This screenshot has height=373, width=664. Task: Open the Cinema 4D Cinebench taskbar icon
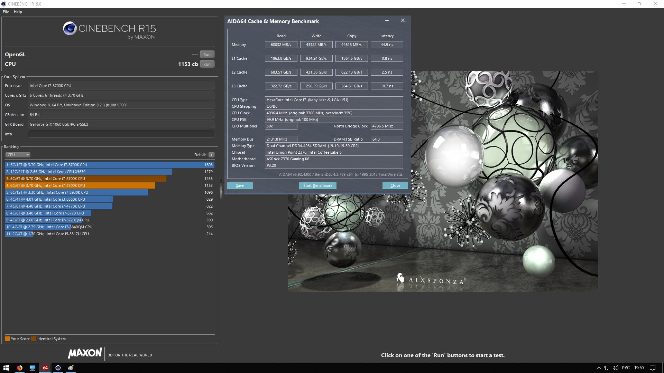coord(58,368)
